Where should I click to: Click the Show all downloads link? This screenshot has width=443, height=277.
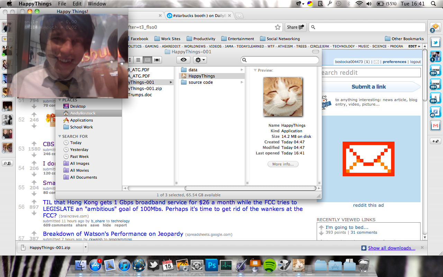(x=391, y=248)
